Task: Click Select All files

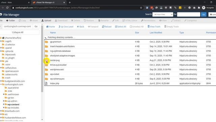Action: coord(120,26)
